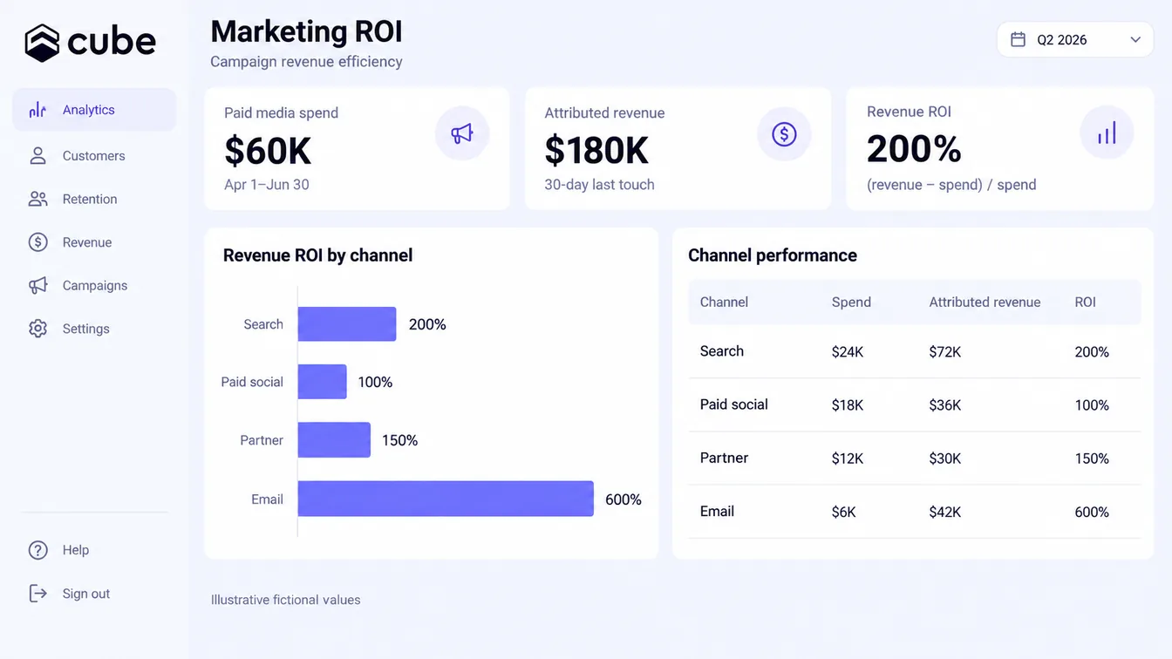Select the Search bar in ROI chart

pos(347,324)
